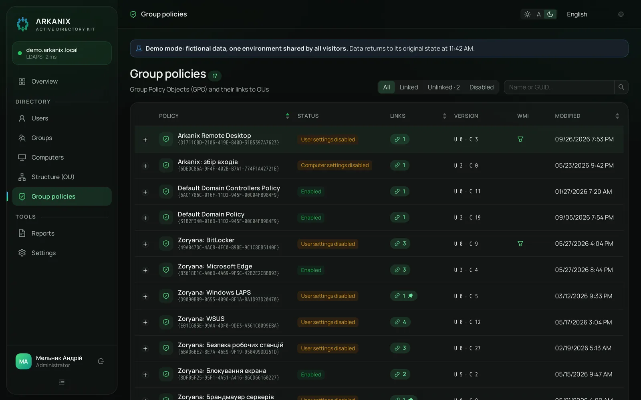This screenshot has width=641, height=400.
Task: Select dark theme moon icon
Action: (x=550, y=14)
